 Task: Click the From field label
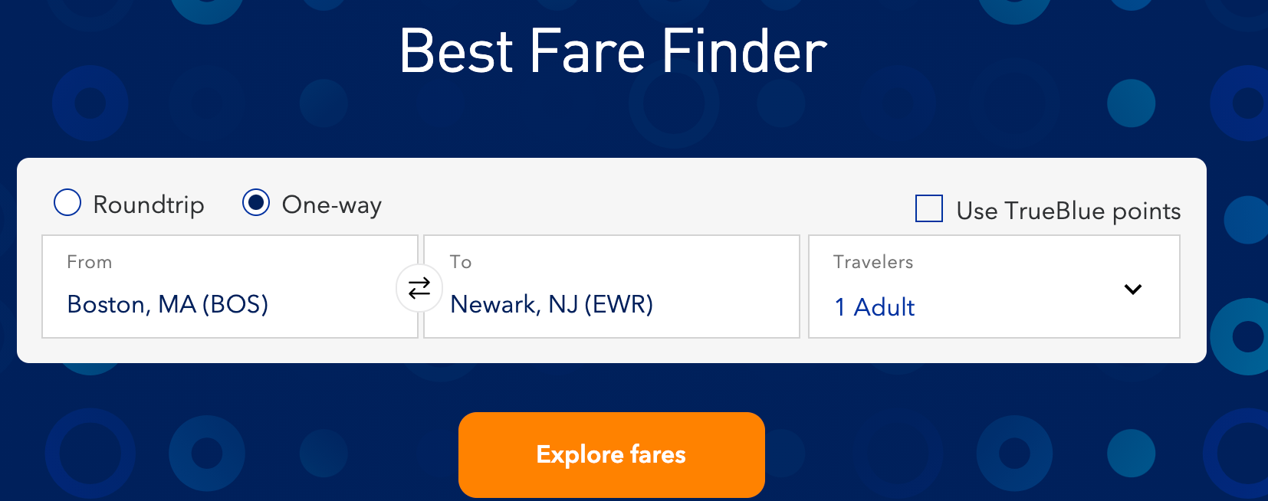click(90, 262)
